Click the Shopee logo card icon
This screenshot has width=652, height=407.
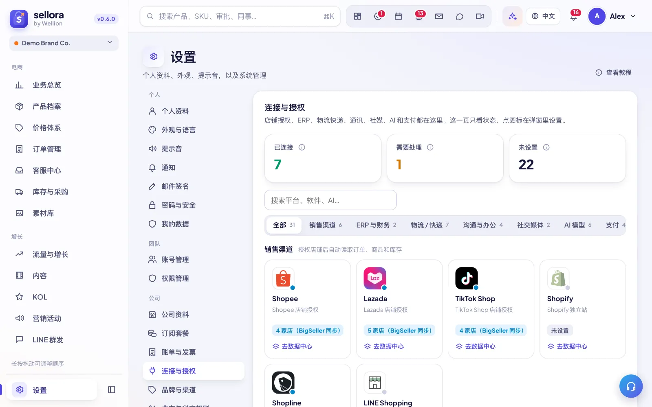pos(283,278)
